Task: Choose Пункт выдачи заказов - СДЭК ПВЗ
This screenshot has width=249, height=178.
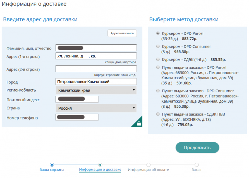Action: (x=158, y=114)
